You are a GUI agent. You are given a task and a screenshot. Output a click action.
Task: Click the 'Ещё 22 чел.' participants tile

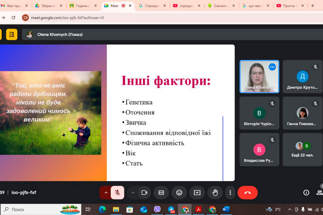point(303,150)
